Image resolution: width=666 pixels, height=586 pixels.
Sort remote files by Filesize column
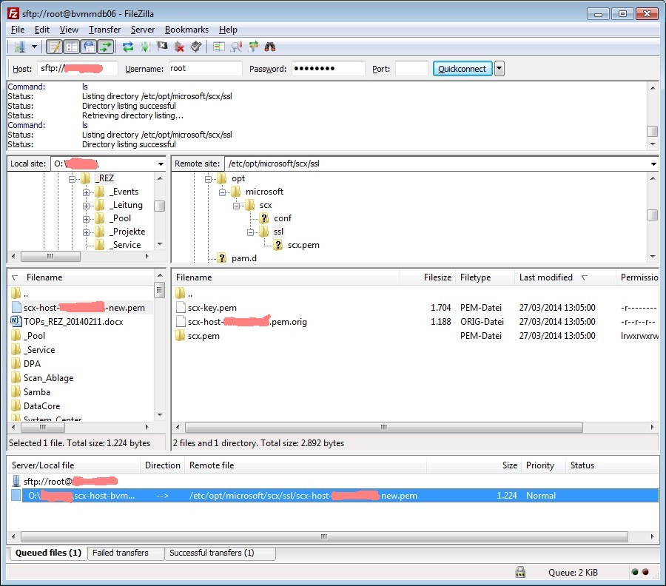click(x=428, y=277)
